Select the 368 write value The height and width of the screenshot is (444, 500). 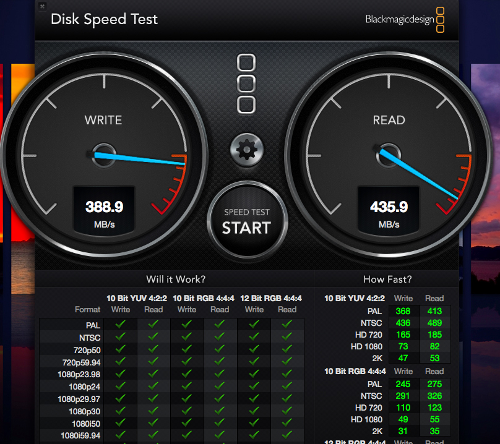point(403,311)
